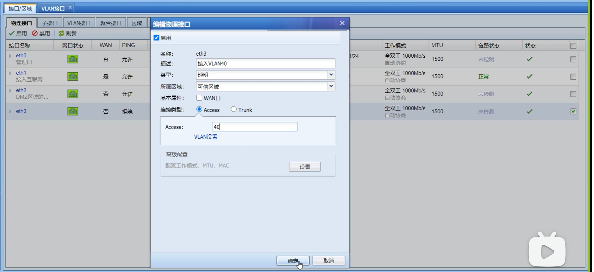Expand the eth1 row
Screen dimensions: 594x272
pyautogui.click(x=10, y=73)
